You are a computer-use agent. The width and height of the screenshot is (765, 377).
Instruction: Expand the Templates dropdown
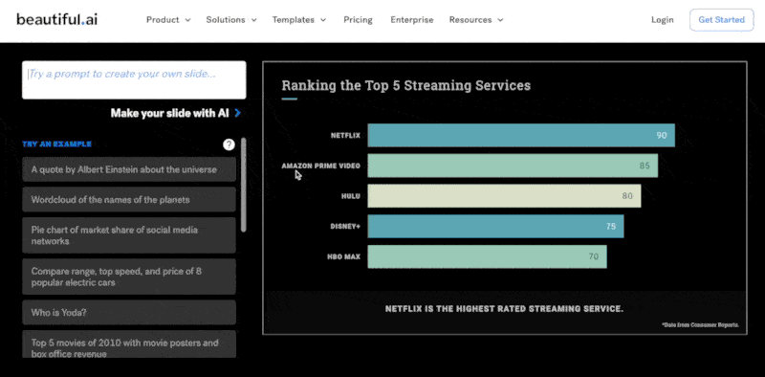click(299, 20)
